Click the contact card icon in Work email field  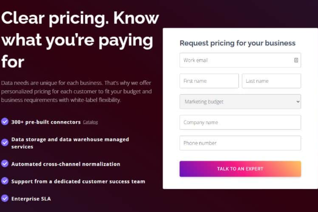296,60
